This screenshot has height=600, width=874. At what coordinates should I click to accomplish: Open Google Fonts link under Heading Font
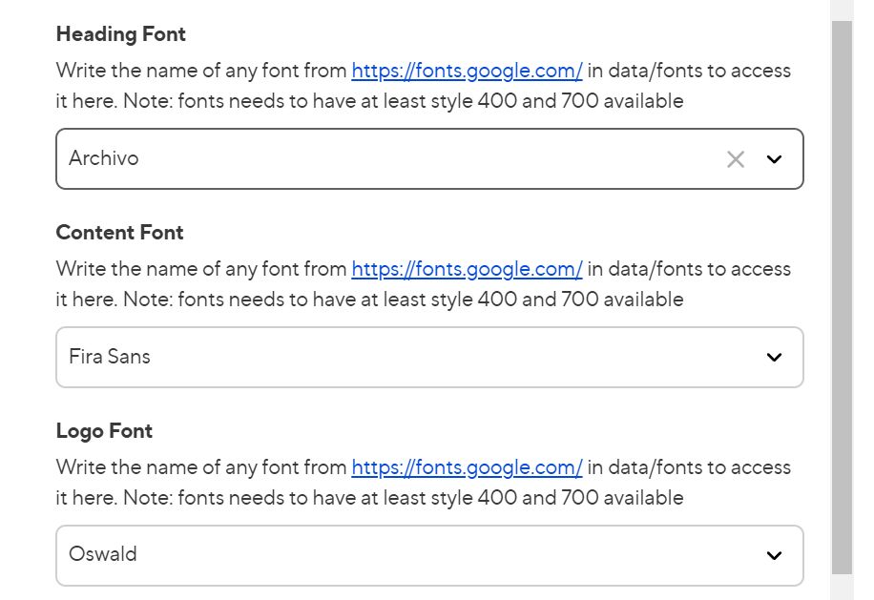point(467,71)
